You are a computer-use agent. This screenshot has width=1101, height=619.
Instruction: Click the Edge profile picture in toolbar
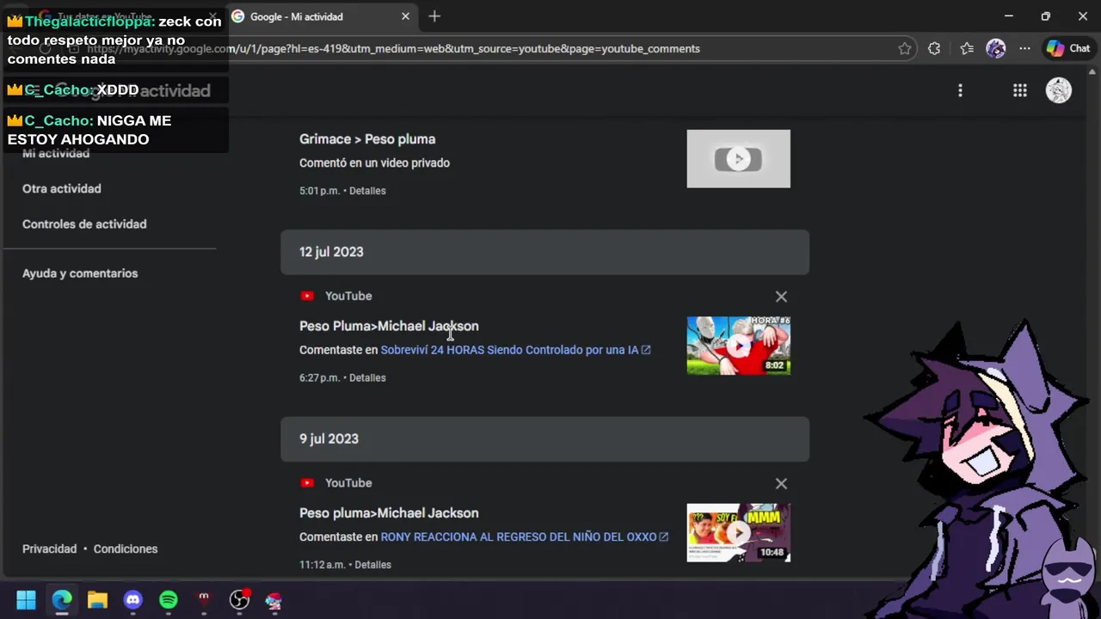tap(995, 49)
